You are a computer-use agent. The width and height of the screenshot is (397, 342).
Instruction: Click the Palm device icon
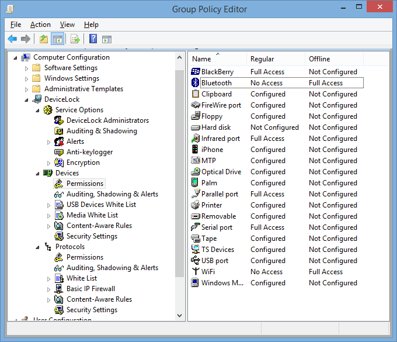click(194, 182)
